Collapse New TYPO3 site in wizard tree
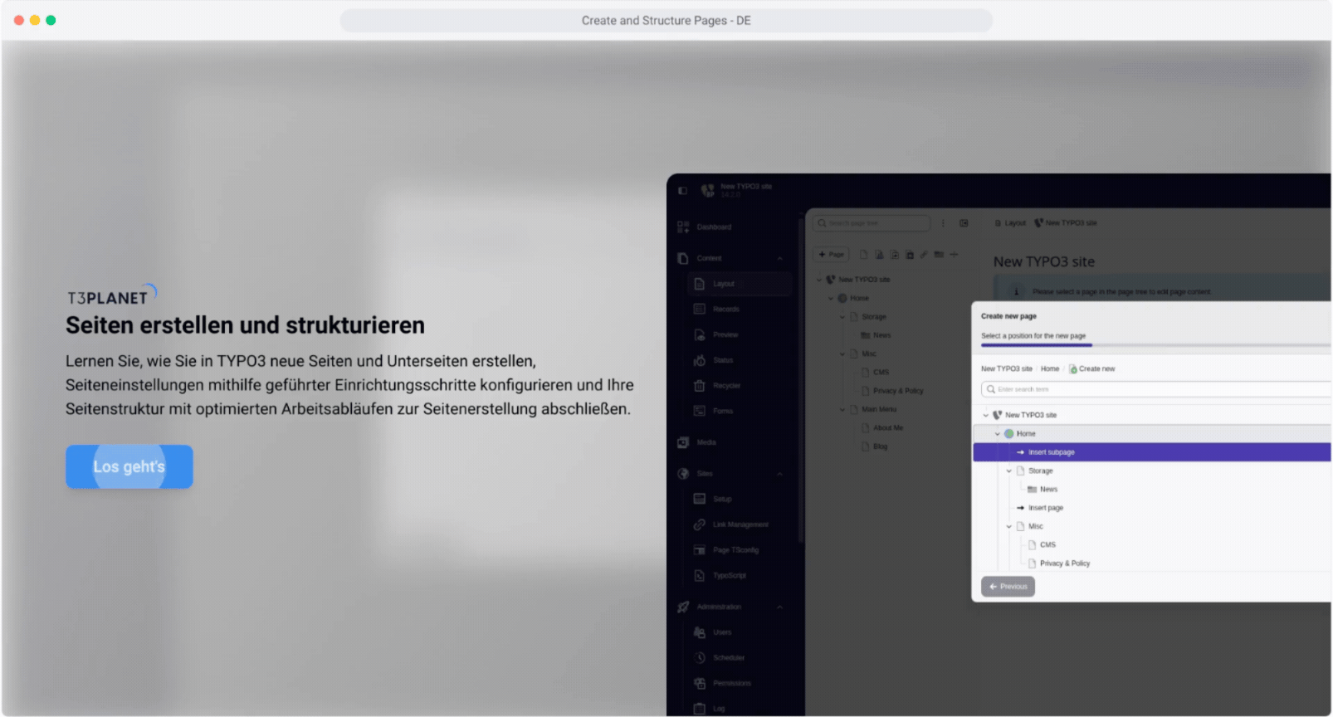Viewport: 1333px width, 717px height. coord(985,415)
